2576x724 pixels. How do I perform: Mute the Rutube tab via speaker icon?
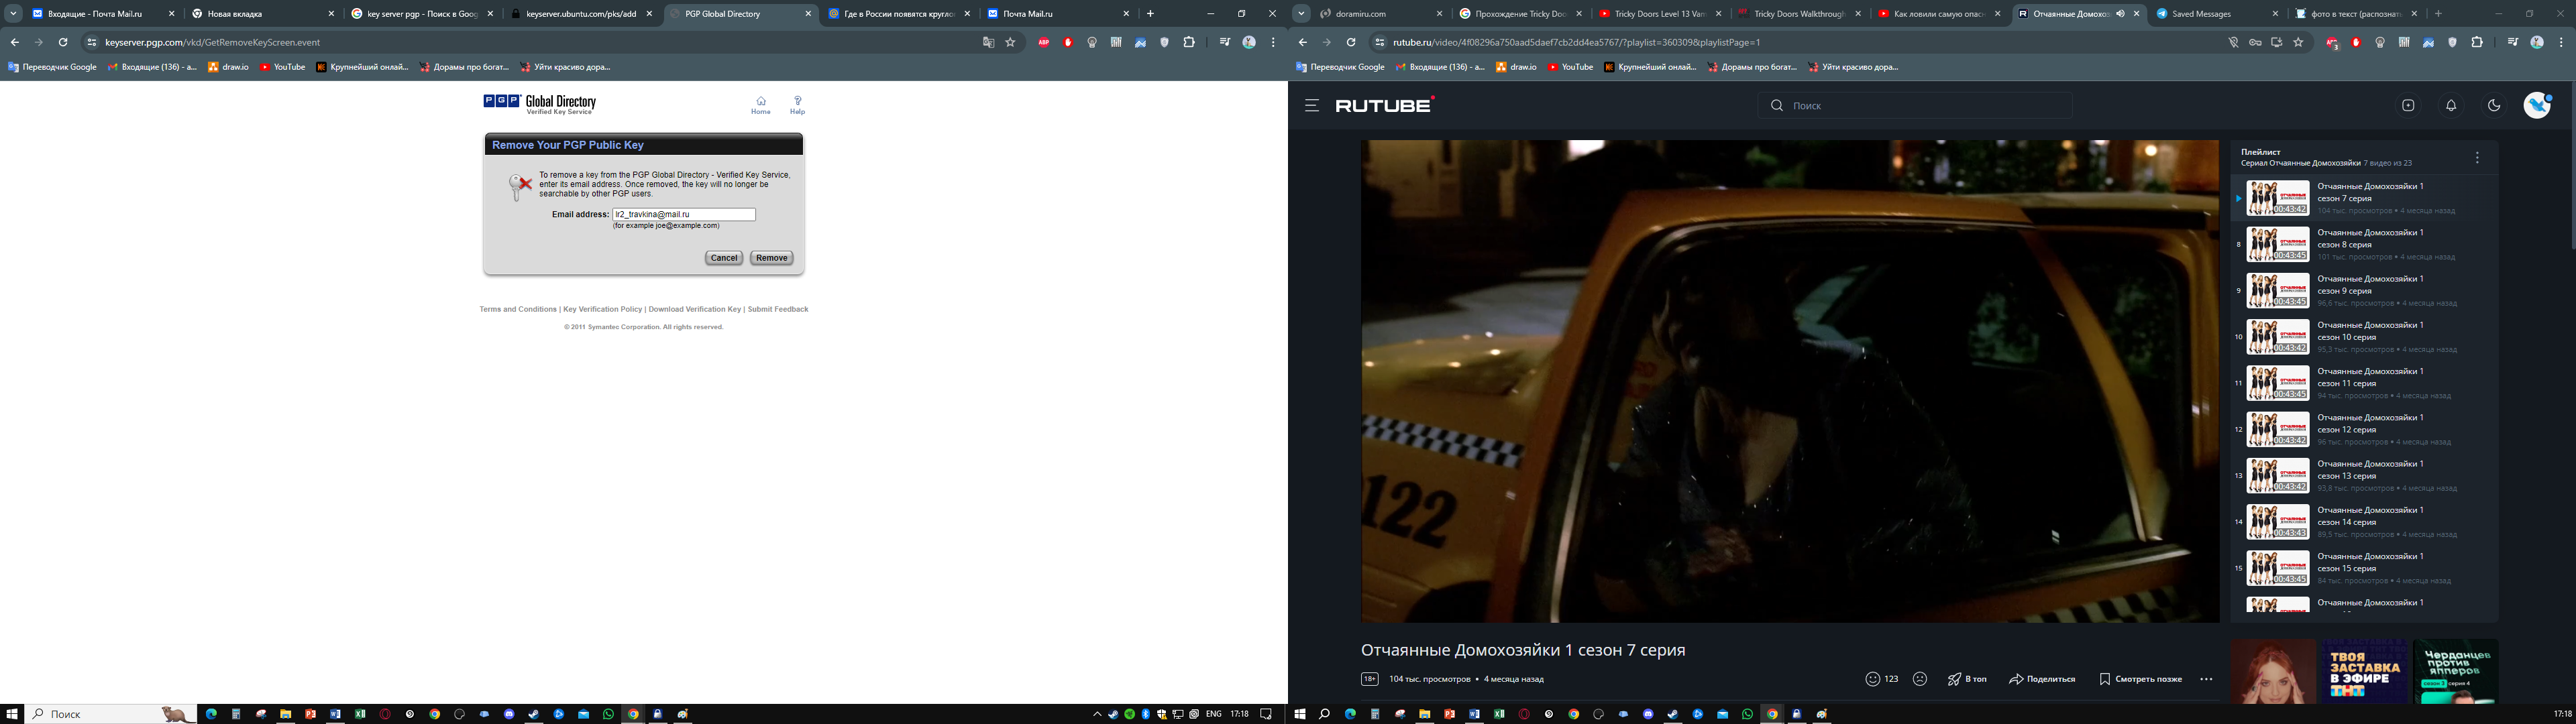pyautogui.click(x=2120, y=14)
